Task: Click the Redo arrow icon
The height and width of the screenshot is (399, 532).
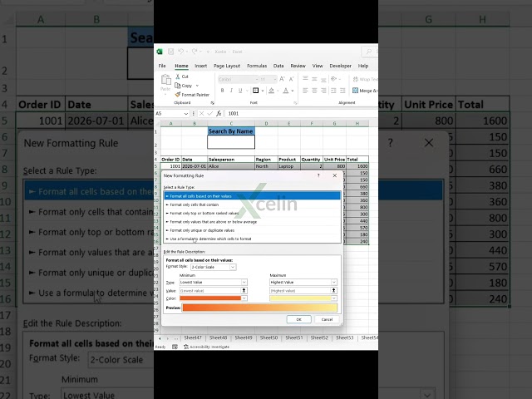Action: (195, 52)
